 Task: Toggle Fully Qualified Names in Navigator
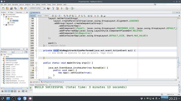(19, 91)
